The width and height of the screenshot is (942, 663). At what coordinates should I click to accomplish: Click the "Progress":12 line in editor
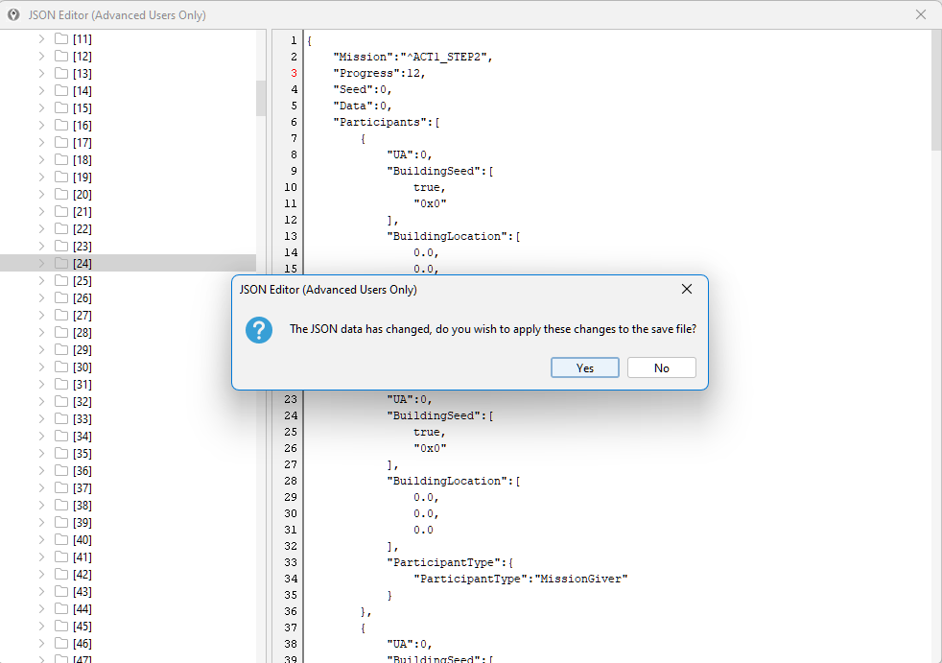tap(379, 73)
